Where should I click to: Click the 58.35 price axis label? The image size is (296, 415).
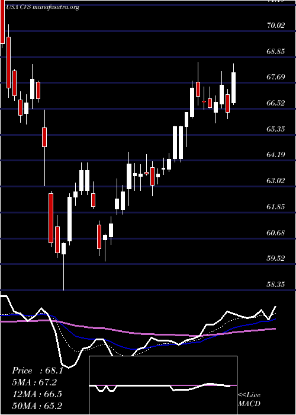pos(276,284)
